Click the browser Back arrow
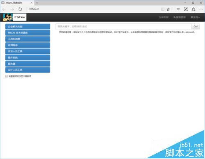The width and height of the screenshot is (205, 159). click(4, 9)
